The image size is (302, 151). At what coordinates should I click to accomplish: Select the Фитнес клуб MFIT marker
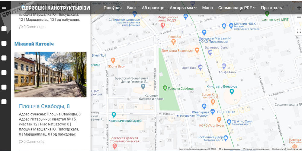(x=267, y=14)
